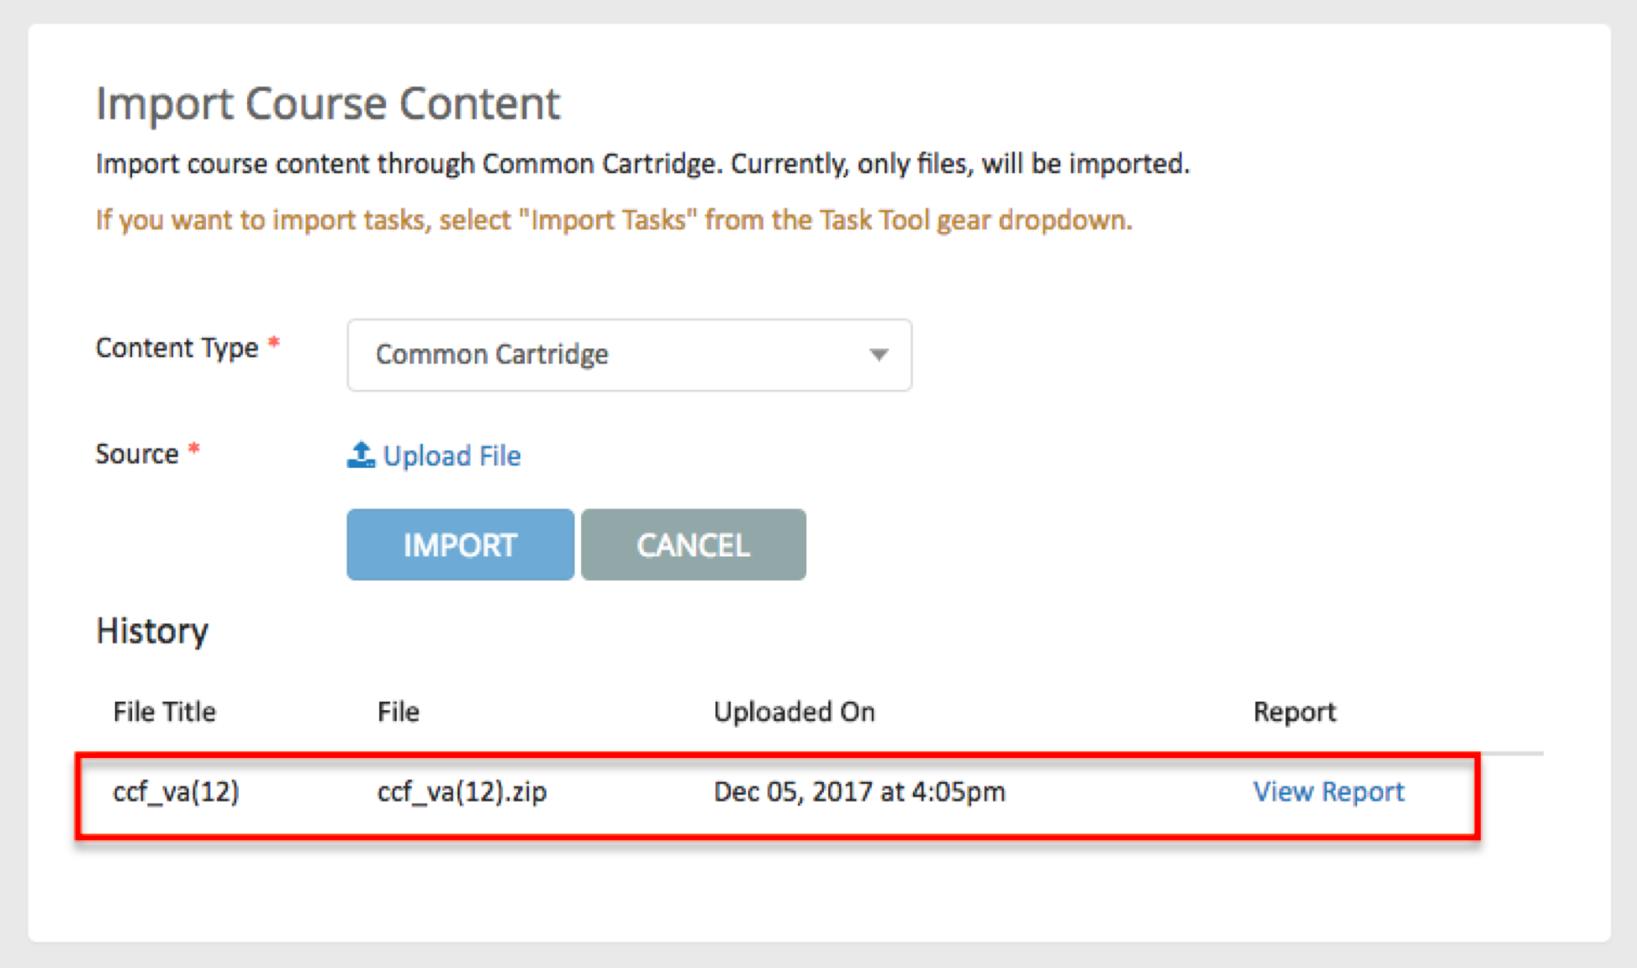
Task: Click the File column header
Action: pyautogui.click(x=398, y=712)
